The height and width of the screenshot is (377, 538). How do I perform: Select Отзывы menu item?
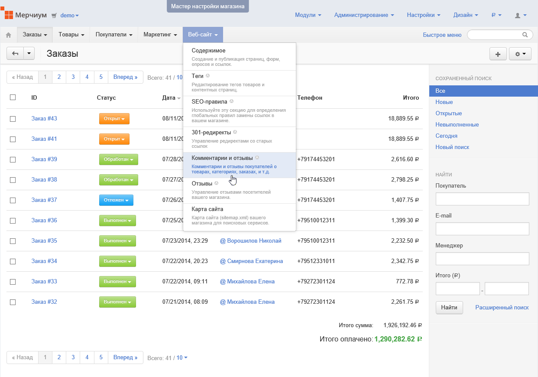click(240, 191)
